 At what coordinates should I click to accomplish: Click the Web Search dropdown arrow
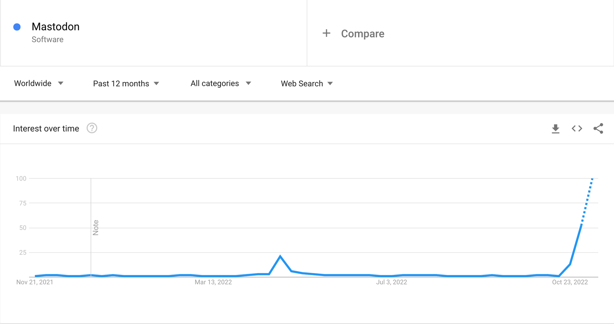point(330,84)
